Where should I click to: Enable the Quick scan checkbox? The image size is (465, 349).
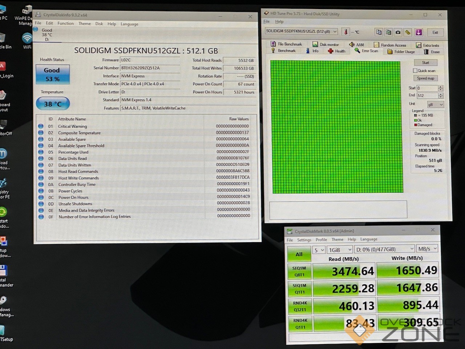[415, 71]
